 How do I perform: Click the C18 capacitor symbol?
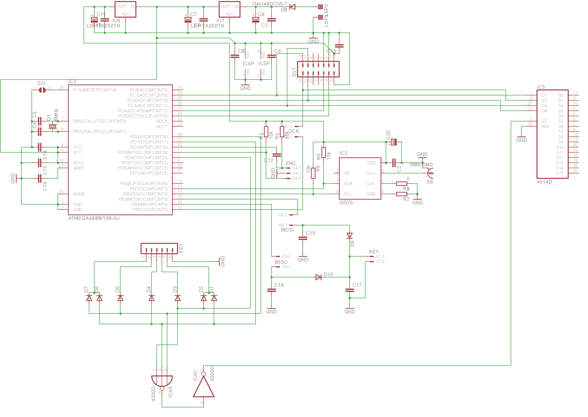(x=271, y=290)
